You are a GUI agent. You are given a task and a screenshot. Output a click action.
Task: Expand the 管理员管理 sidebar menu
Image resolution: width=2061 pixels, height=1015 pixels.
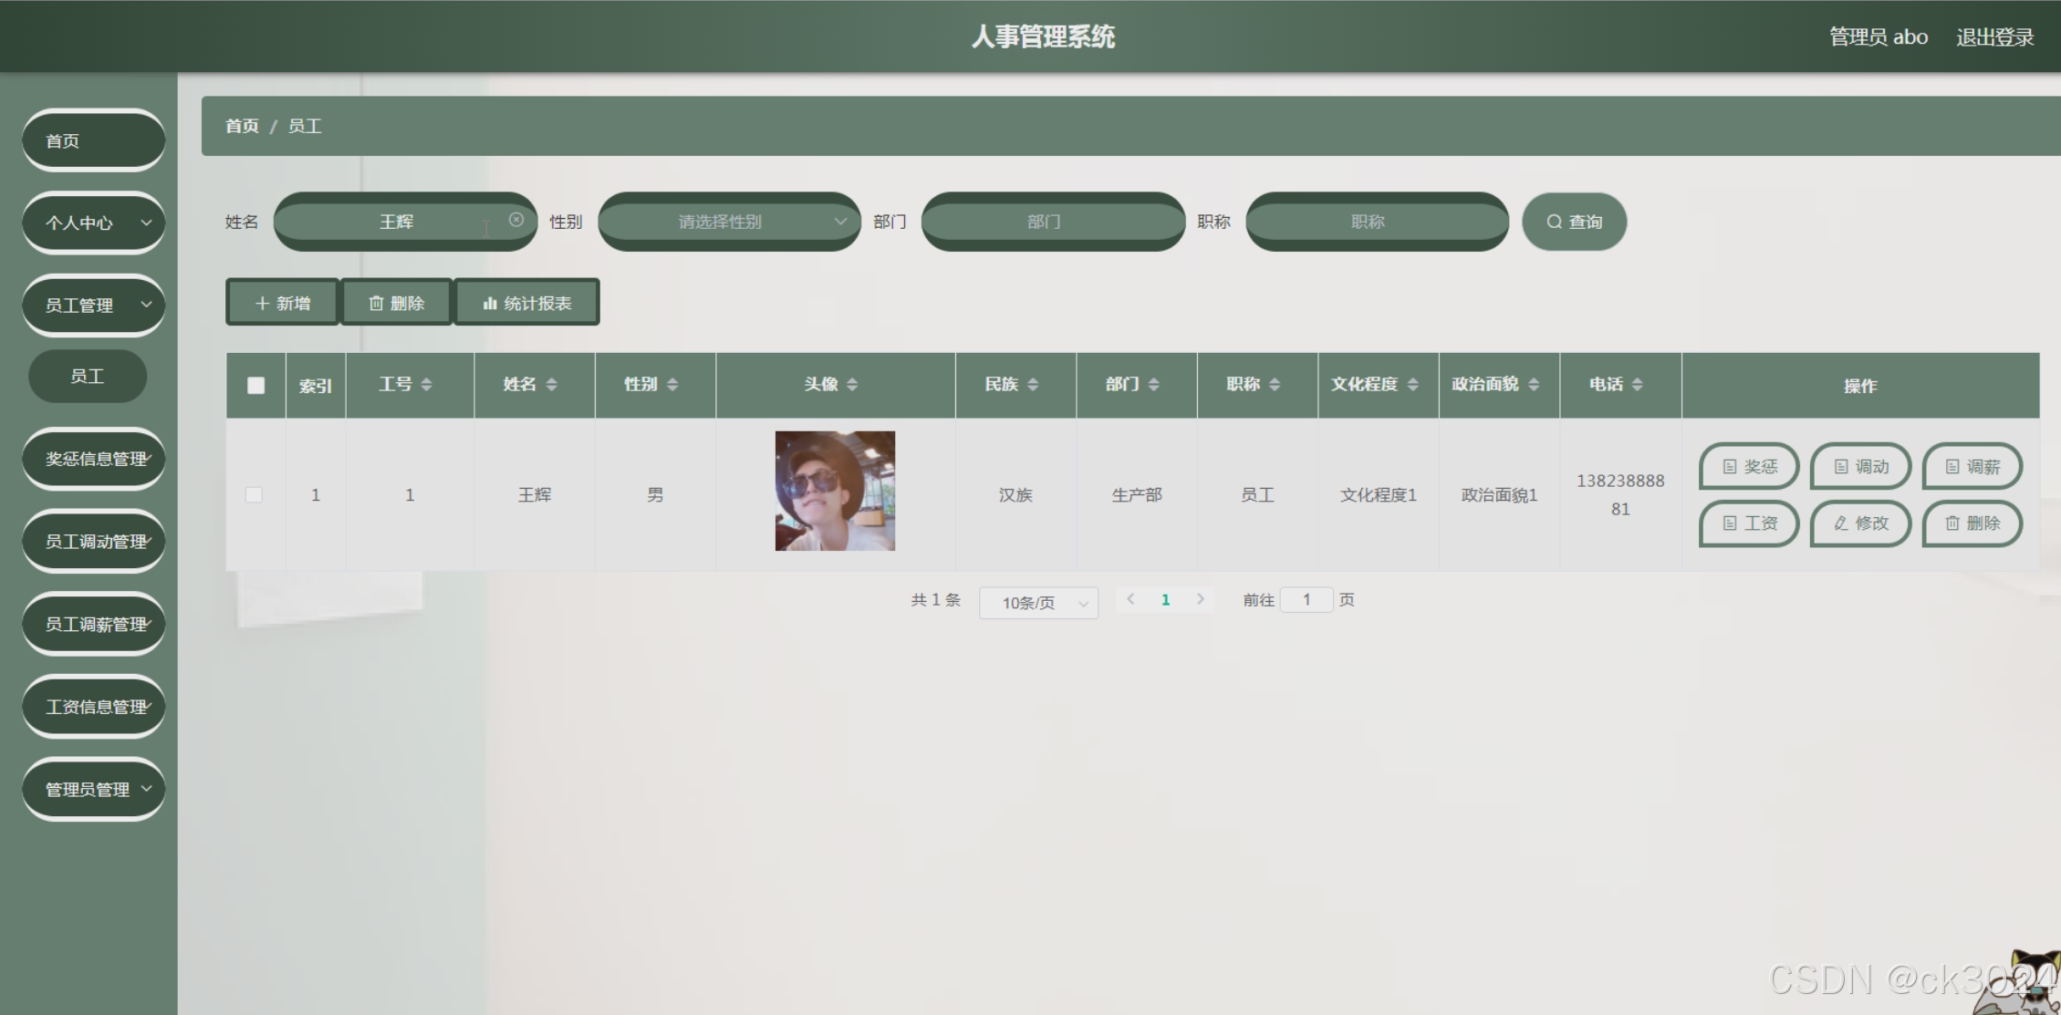[93, 789]
